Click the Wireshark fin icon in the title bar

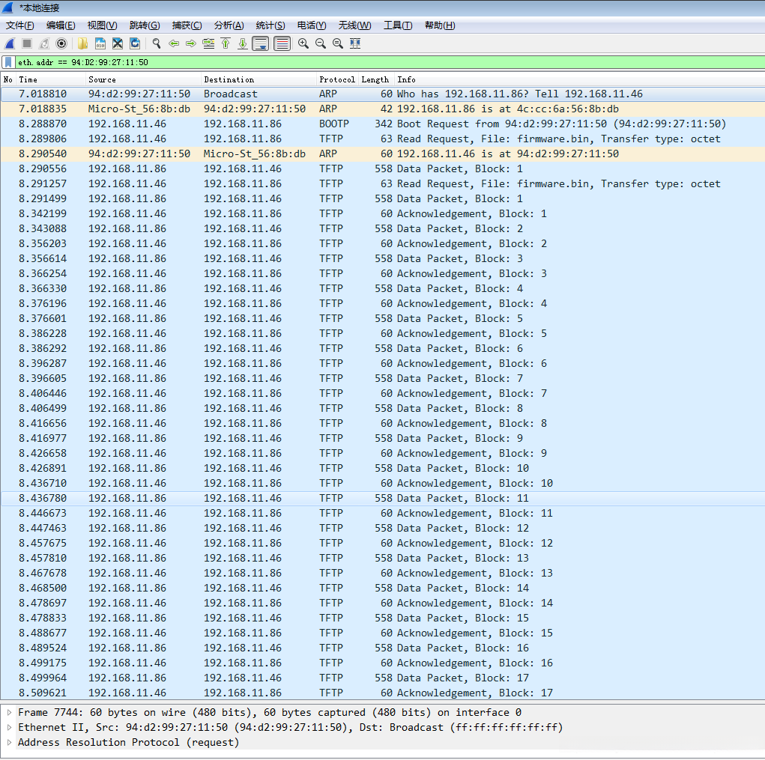(7, 7)
